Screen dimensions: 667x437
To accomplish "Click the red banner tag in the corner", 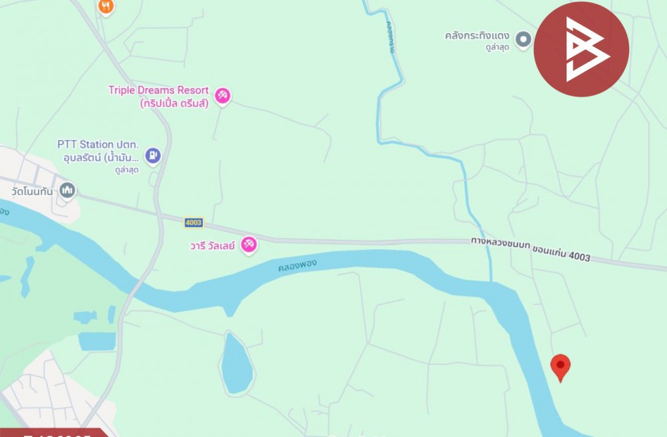I will pyautogui.click(x=53, y=432).
